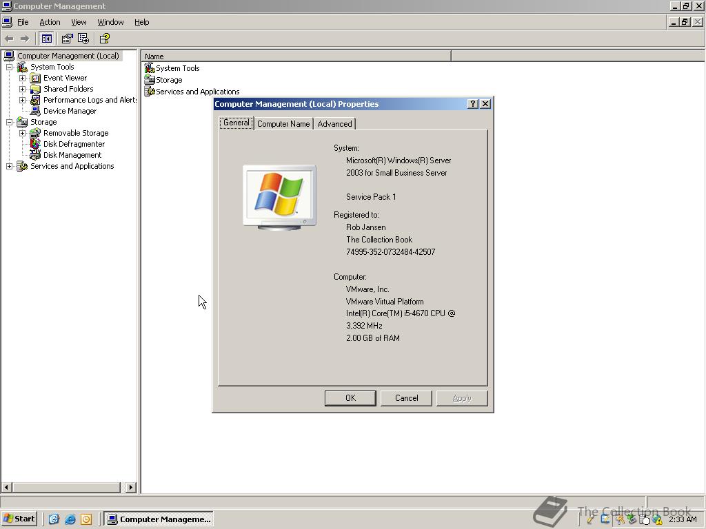Click the Name column header
The width and height of the screenshot is (706, 529).
pos(296,56)
